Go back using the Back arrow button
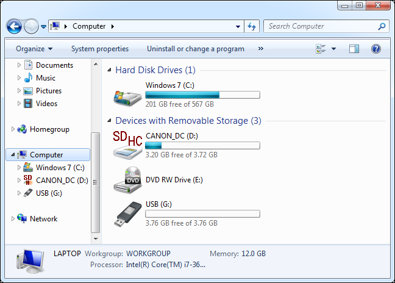Viewport: 395px width, 283px height. tap(14, 26)
